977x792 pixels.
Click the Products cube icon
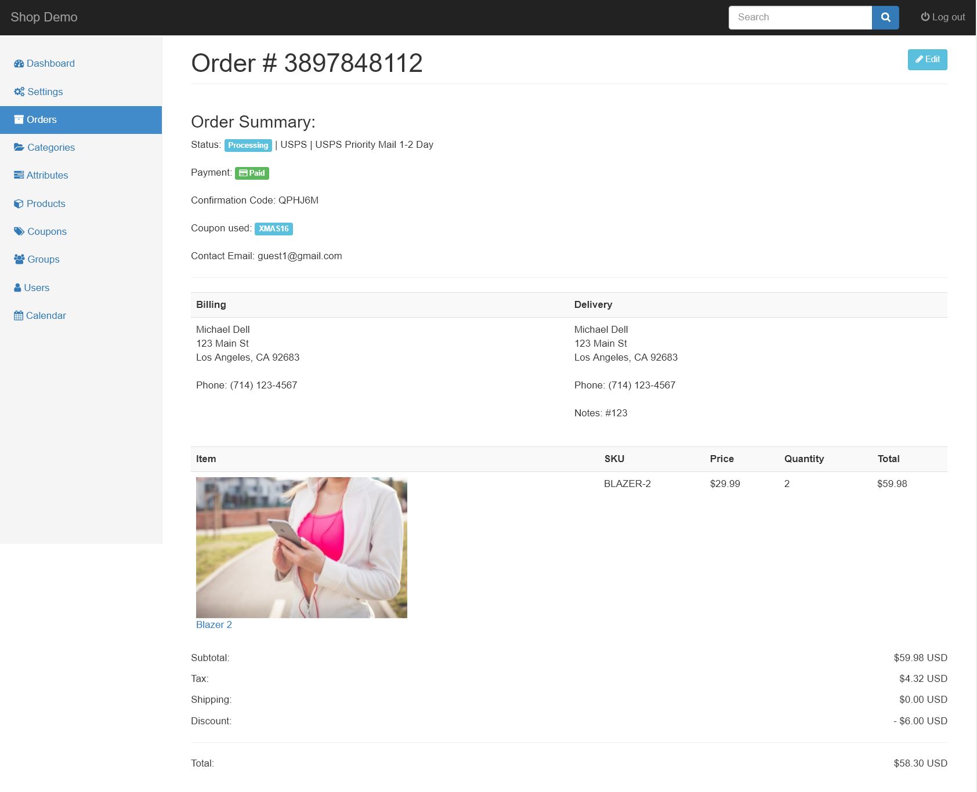click(x=19, y=204)
